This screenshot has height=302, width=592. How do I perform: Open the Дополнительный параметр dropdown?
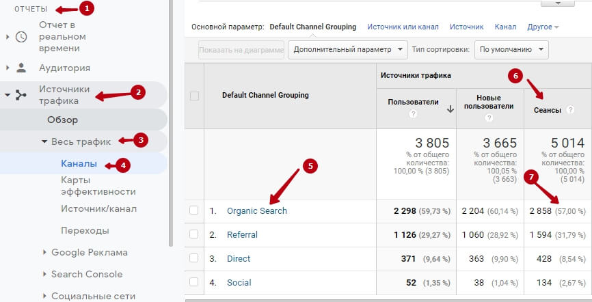[x=348, y=49]
